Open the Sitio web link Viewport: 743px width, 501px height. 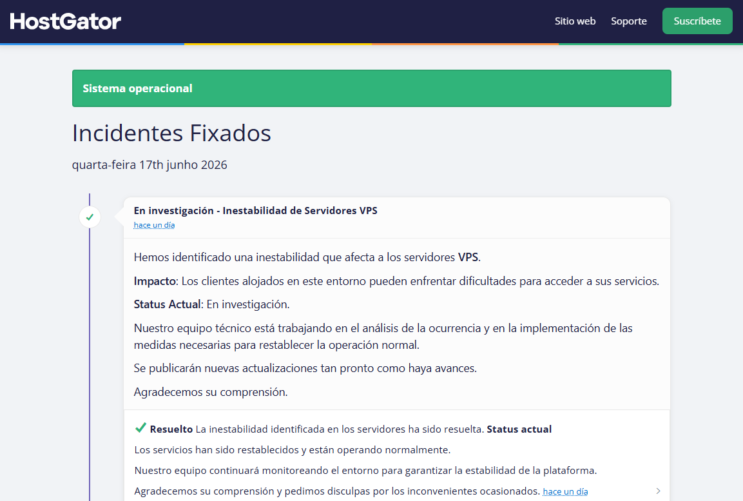click(575, 21)
